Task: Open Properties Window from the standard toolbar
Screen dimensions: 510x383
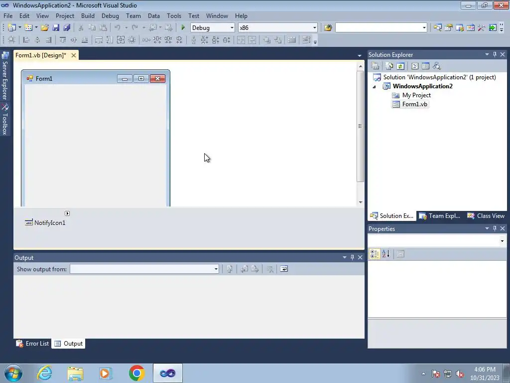Action: [x=449, y=28]
